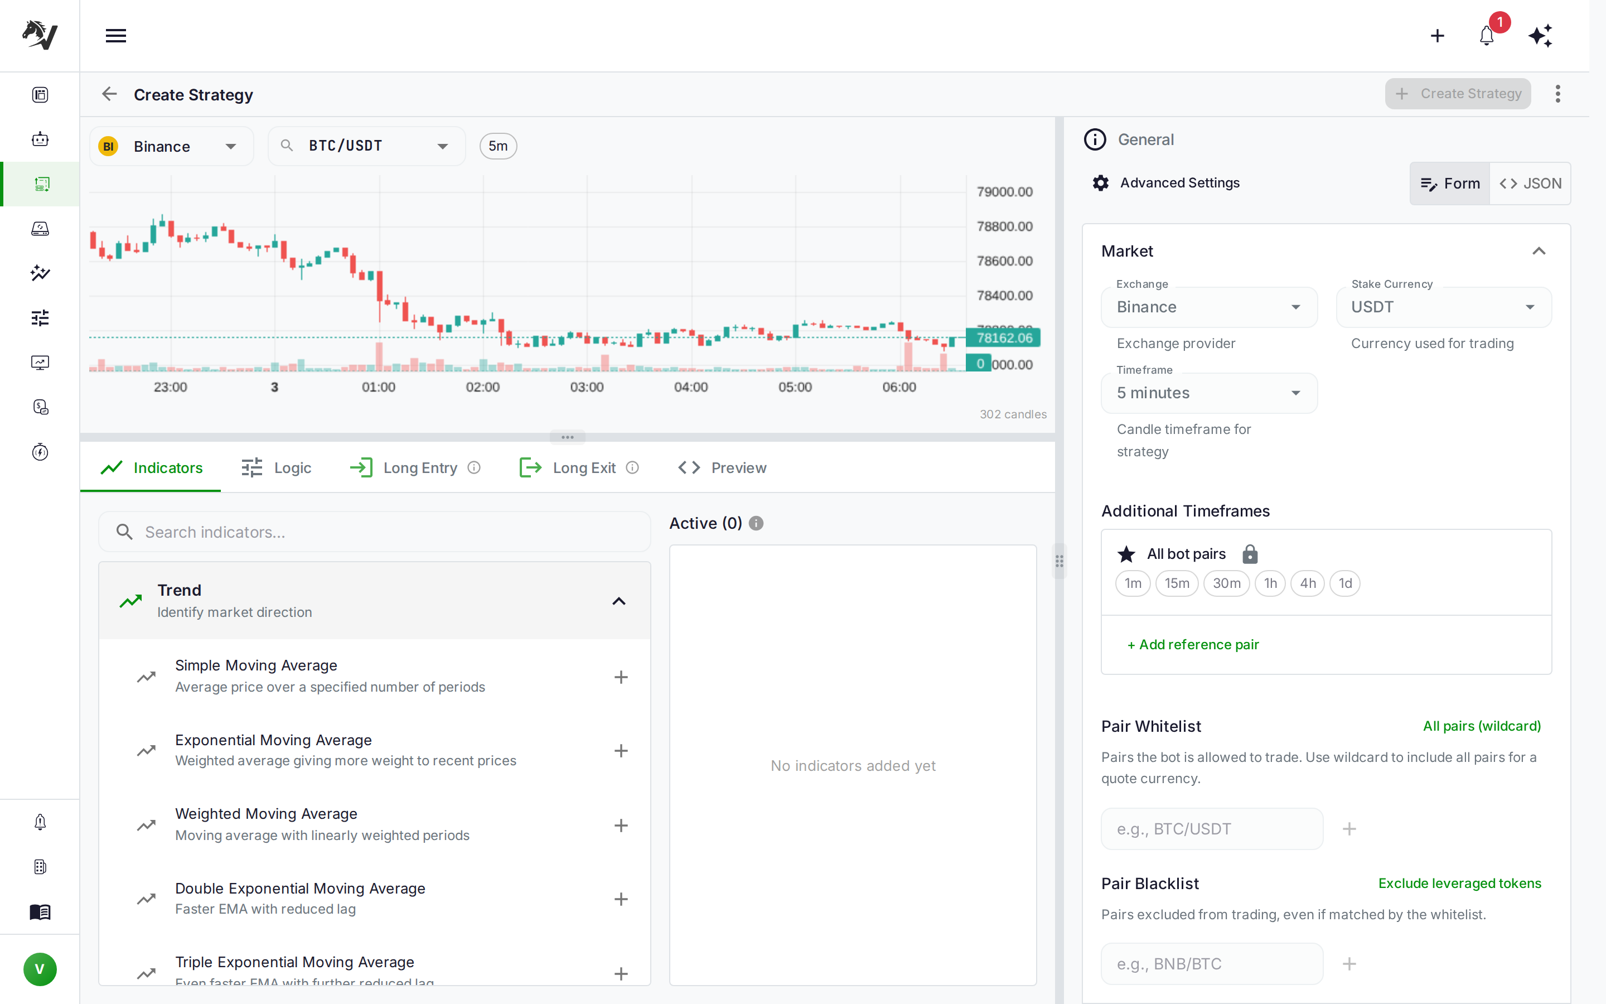Click the info icon beside Long Entry
The height and width of the screenshot is (1004, 1606).
click(474, 467)
